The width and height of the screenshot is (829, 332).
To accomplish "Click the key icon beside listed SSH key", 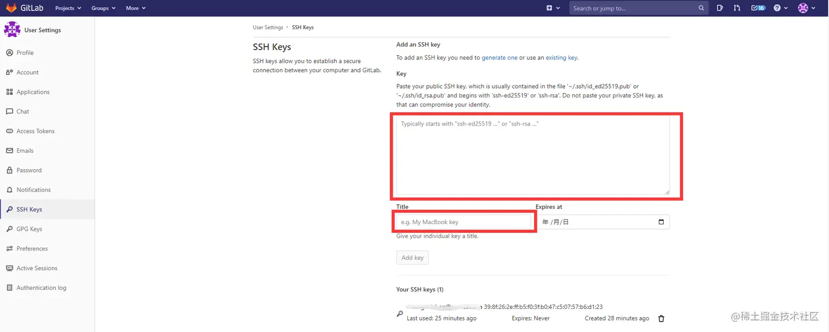I will click(x=400, y=313).
